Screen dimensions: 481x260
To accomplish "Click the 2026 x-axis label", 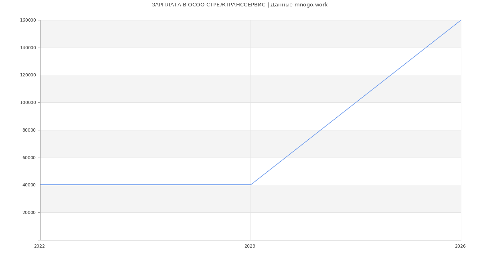I will [x=460, y=246].
